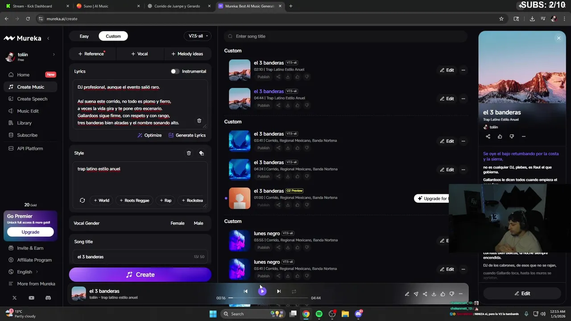
Task: Switch to Easy mode tab
Action: (x=84, y=36)
